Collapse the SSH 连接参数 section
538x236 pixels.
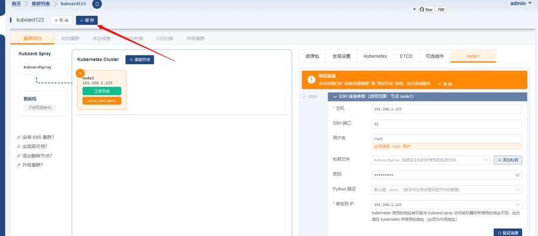(335, 97)
